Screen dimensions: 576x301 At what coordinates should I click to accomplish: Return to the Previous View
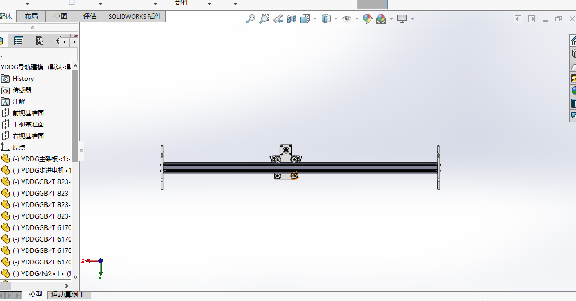[x=278, y=19]
